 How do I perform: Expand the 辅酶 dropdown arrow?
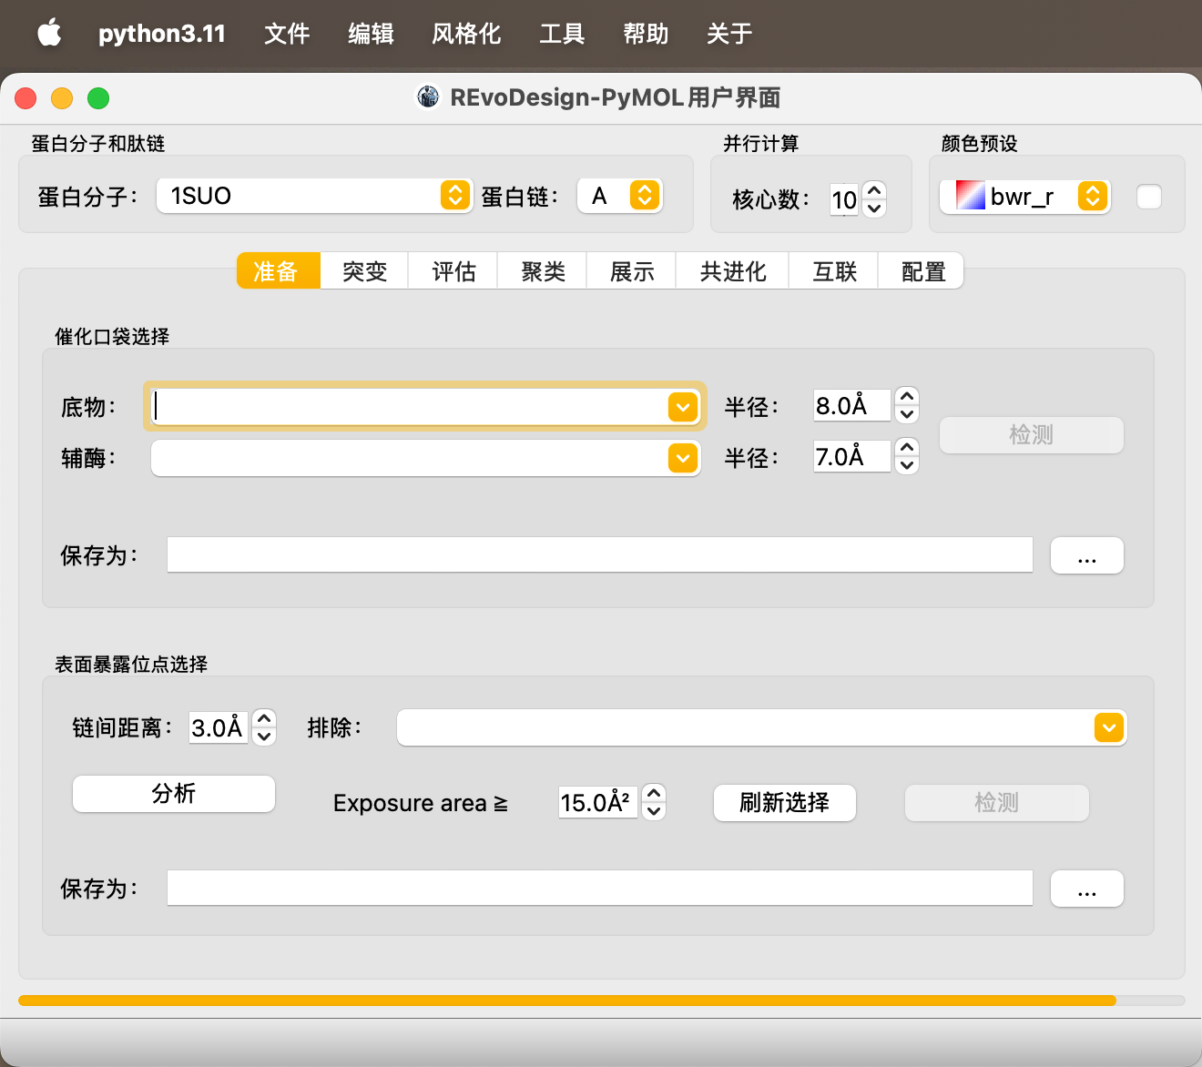(x=683, y=458)
